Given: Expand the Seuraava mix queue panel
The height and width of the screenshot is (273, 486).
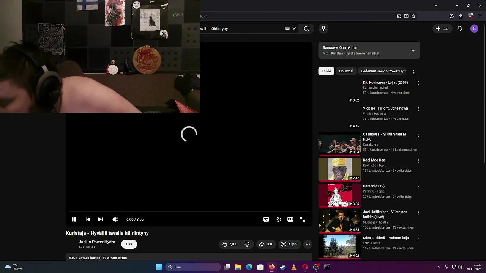Looking at the screenshot, I should tap(413, 50).
